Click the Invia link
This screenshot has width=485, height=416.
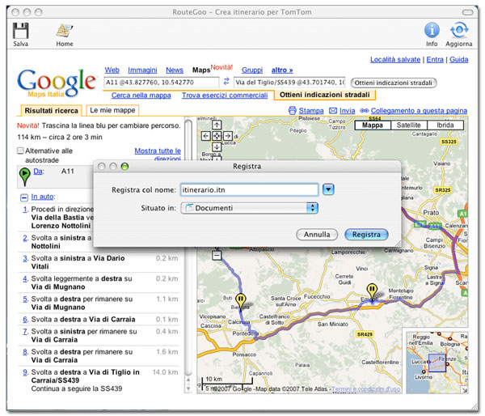[347, 111]
